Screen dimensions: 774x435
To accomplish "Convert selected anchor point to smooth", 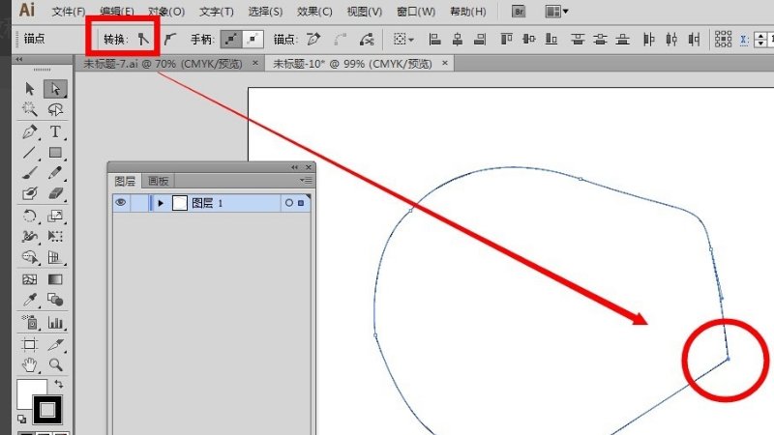I will coord(170,39).
